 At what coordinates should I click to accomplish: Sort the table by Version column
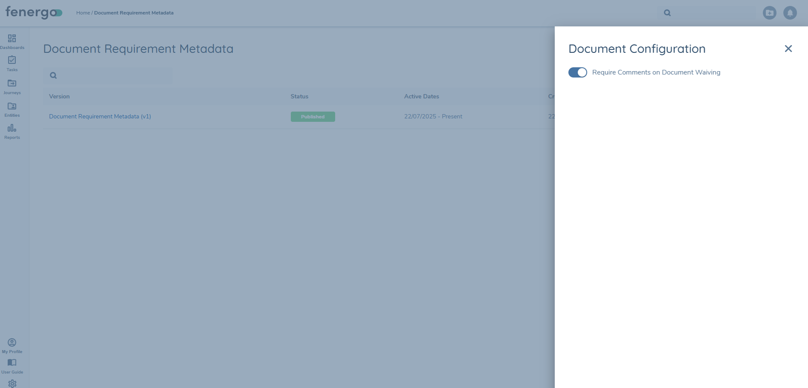(x=59, y=96)
